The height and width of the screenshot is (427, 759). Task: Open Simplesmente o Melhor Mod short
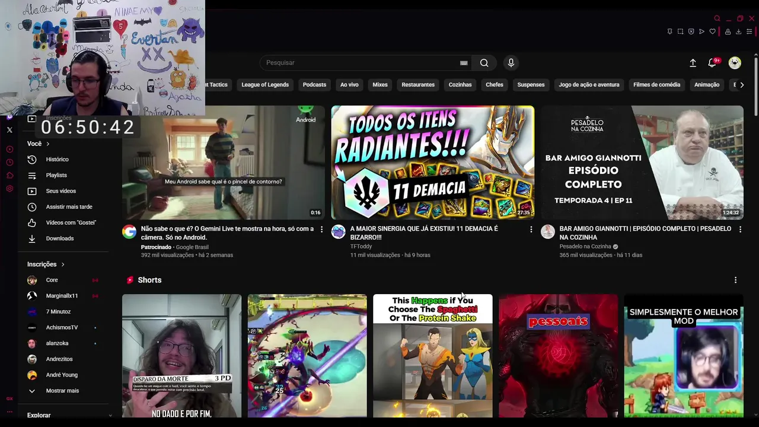(684, 356)
